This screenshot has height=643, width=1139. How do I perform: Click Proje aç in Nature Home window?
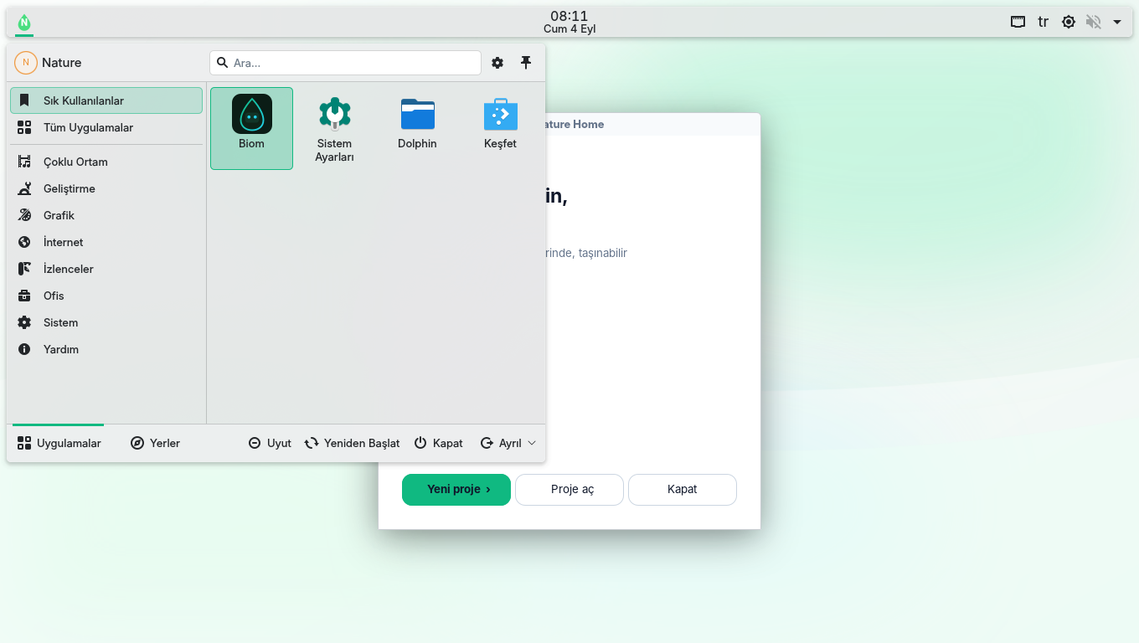[569, 490]
